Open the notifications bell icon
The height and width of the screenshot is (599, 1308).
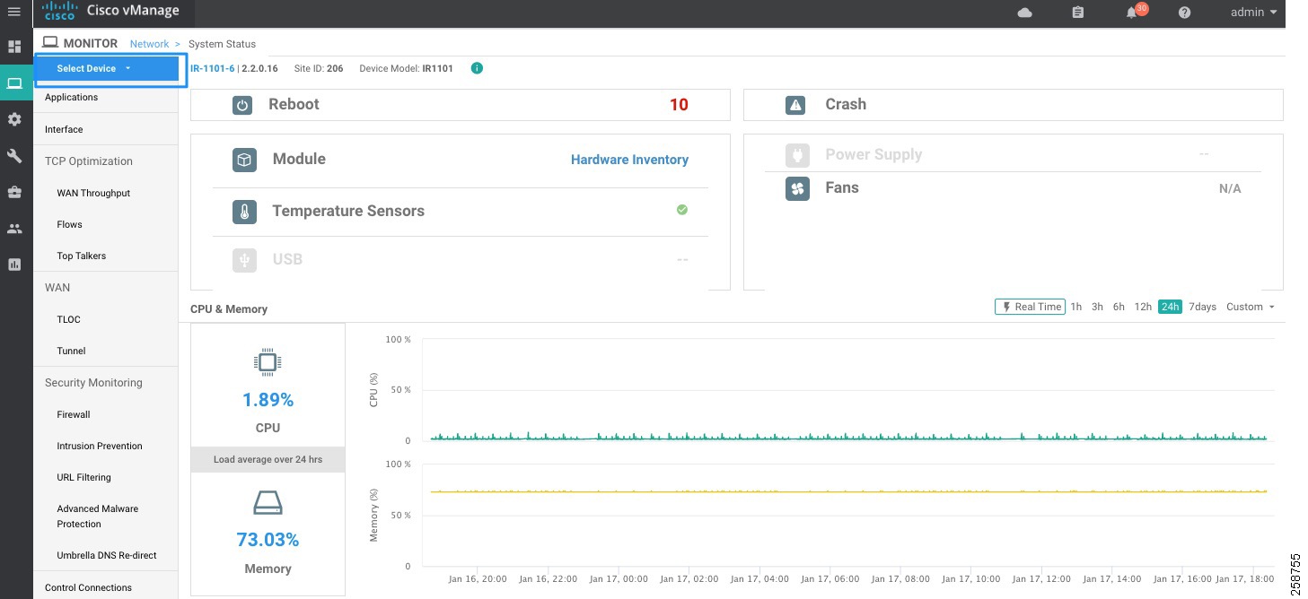point(1134,12)
